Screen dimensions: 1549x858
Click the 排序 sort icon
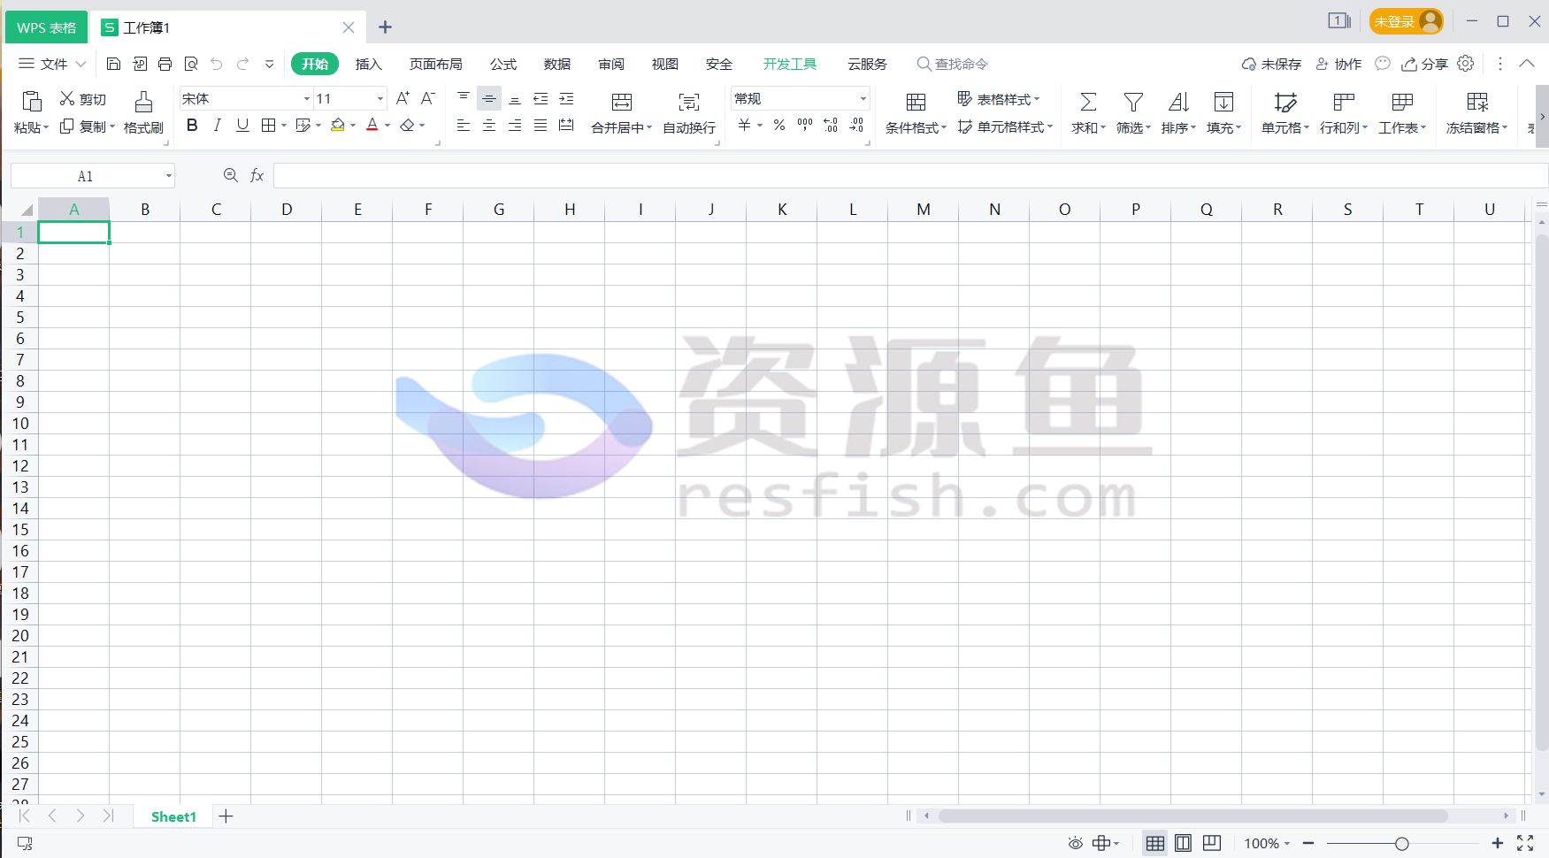(1178, 102)
